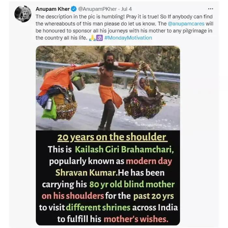Click Anupam Kher's profile avatar
This screenshot has height=228, width=228.
[x=23, y=14]
